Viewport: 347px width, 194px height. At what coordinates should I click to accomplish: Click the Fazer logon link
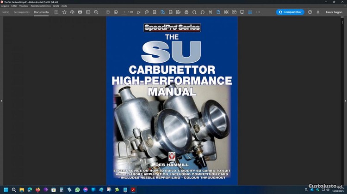click(334, 12)
